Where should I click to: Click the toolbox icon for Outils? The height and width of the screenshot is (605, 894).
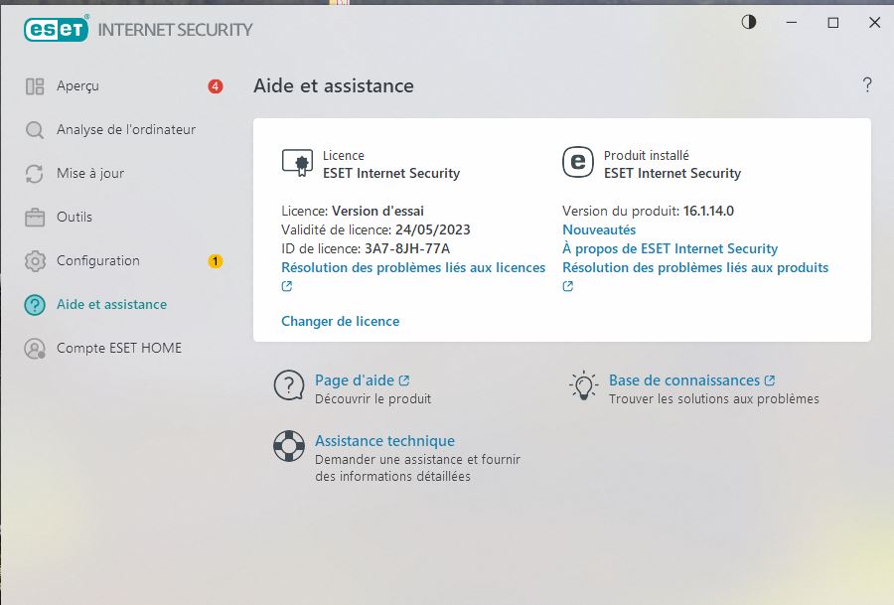click(x=35, y=218)
